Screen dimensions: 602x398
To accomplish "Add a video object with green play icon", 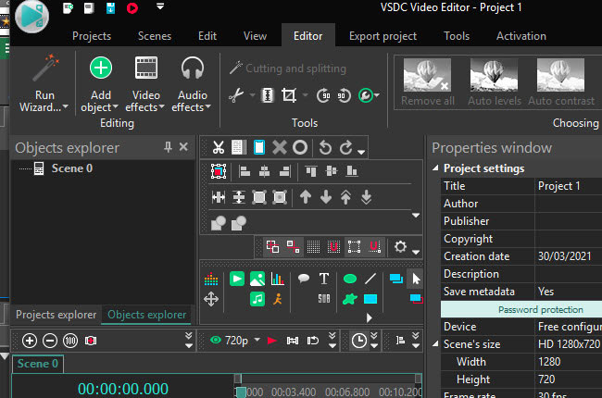I will (x=237, y=279).
